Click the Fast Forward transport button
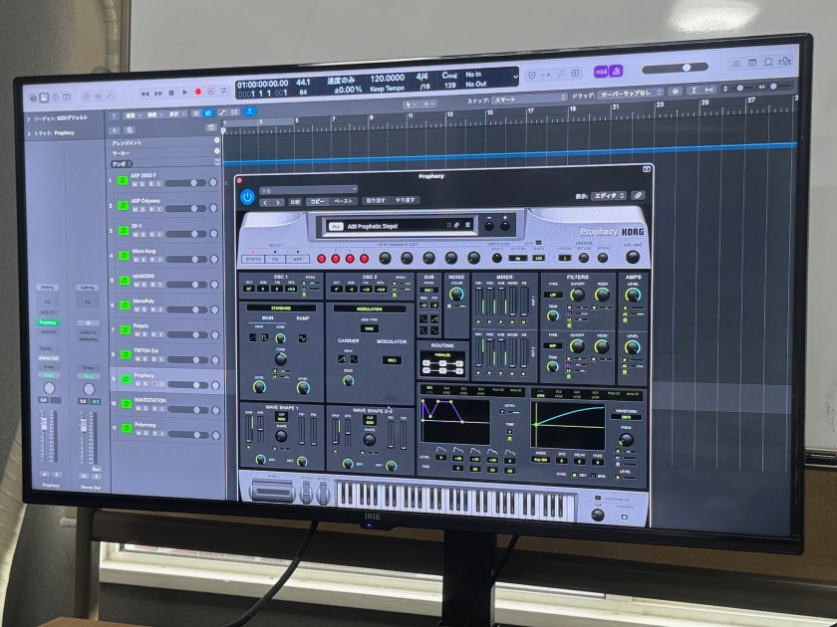Screen dimensions: 837x627 pyautogui.click(x=158, y=94)
